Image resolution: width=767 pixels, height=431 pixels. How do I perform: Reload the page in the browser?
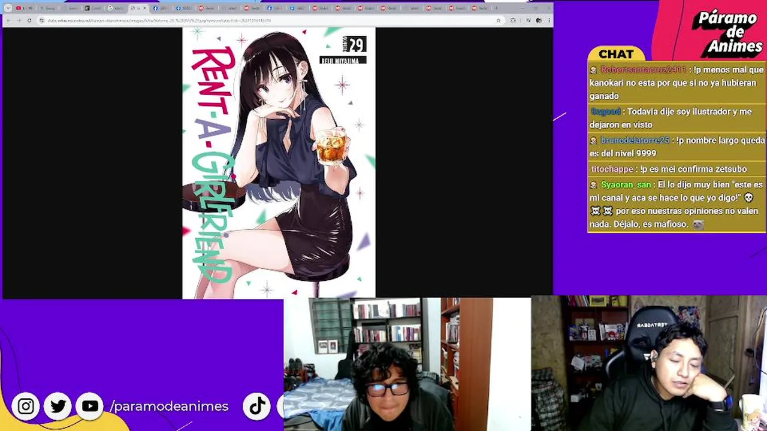(x=29, y=20)
